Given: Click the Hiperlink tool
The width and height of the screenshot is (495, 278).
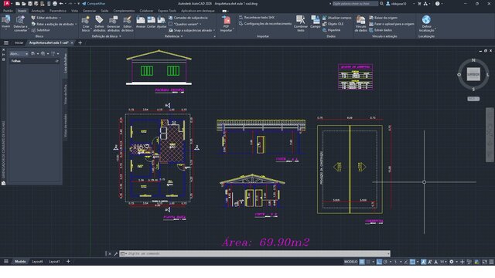Looking at the screenshot, I should click(x=331, y=30).
